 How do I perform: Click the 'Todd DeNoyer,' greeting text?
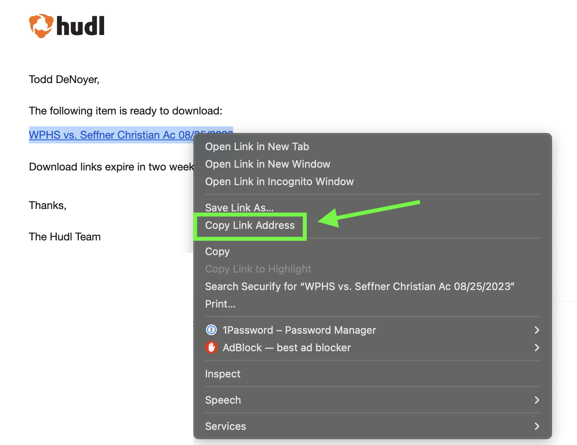coord(64,79)
